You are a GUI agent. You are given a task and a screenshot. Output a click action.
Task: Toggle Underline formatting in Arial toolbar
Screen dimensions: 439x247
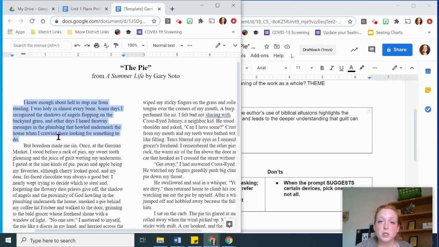coord(341,68)
